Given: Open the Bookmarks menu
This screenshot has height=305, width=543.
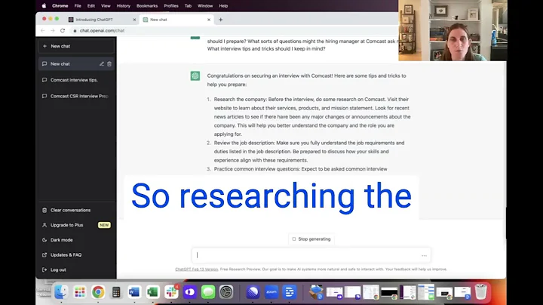Looking at the screenshot, I should pos(147,6).
